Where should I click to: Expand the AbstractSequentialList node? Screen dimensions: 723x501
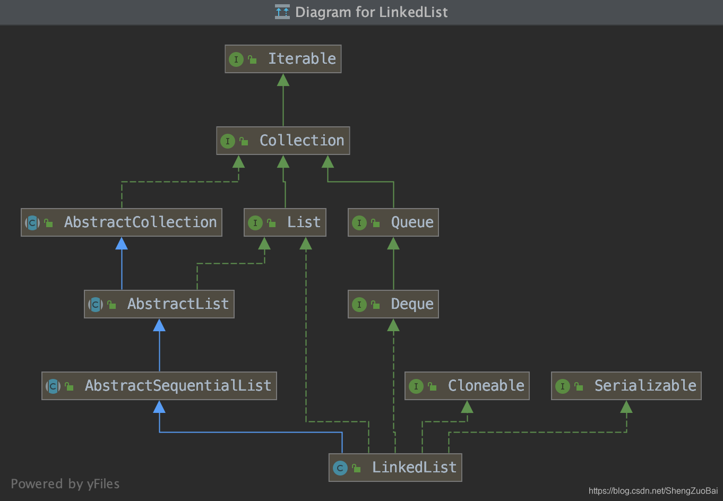pyautogui.click(x=69, y=386)
